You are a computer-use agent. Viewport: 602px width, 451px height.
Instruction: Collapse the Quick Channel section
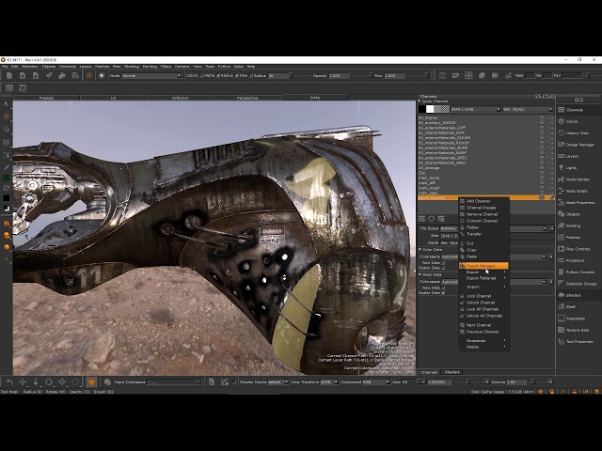pyautogui.click(x=420, y=101)
